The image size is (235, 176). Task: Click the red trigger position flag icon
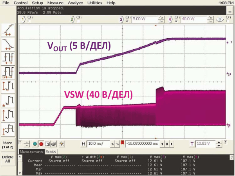pyautogui.click(x=122, y=142)
